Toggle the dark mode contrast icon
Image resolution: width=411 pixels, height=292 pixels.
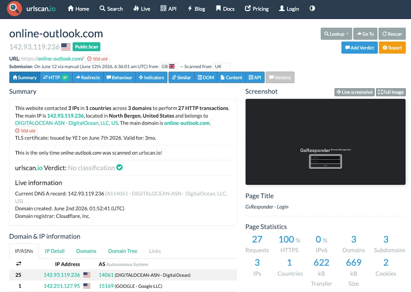tap(312, 8)
